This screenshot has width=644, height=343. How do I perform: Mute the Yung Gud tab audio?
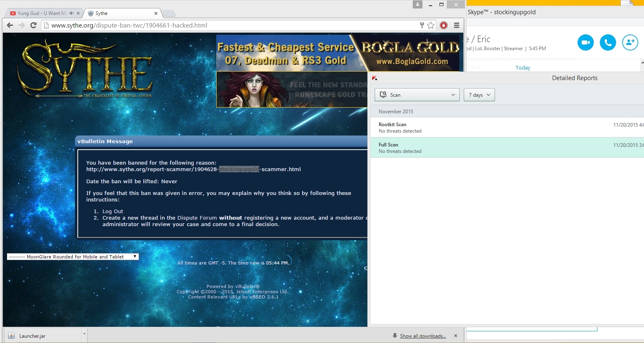click(x=71, y=13)
